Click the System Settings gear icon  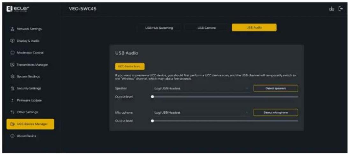click(x=13, y=77)
